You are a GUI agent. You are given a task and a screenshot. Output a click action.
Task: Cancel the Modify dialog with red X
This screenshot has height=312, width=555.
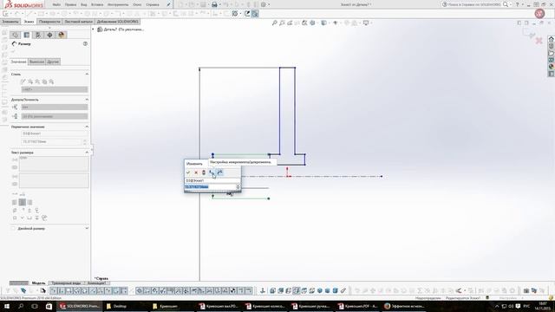coord(196,172)
